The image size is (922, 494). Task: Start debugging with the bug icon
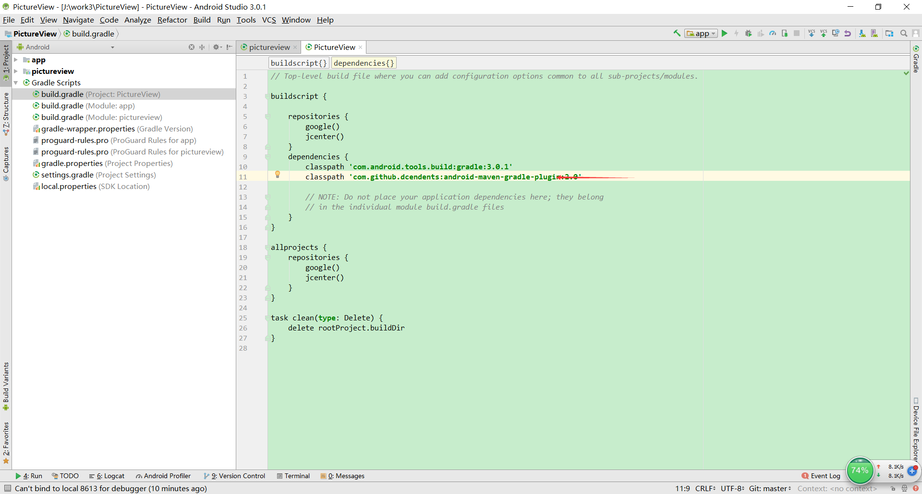coord(748,33)
